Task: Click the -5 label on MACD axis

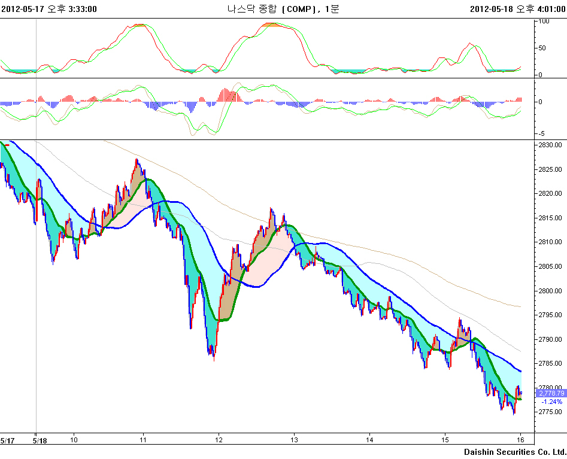Action: click(541, 133)
